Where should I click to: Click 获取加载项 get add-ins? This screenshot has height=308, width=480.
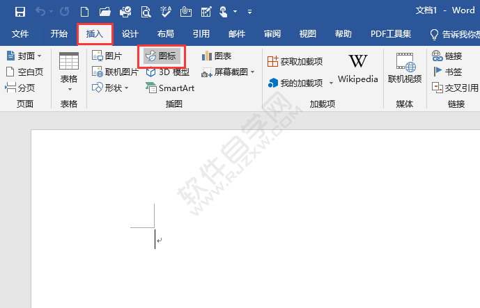295,61
